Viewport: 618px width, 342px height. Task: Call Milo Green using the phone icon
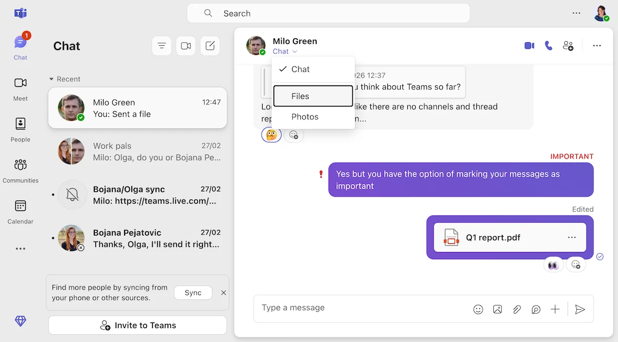pyautogui.click(x=548, y=45)
